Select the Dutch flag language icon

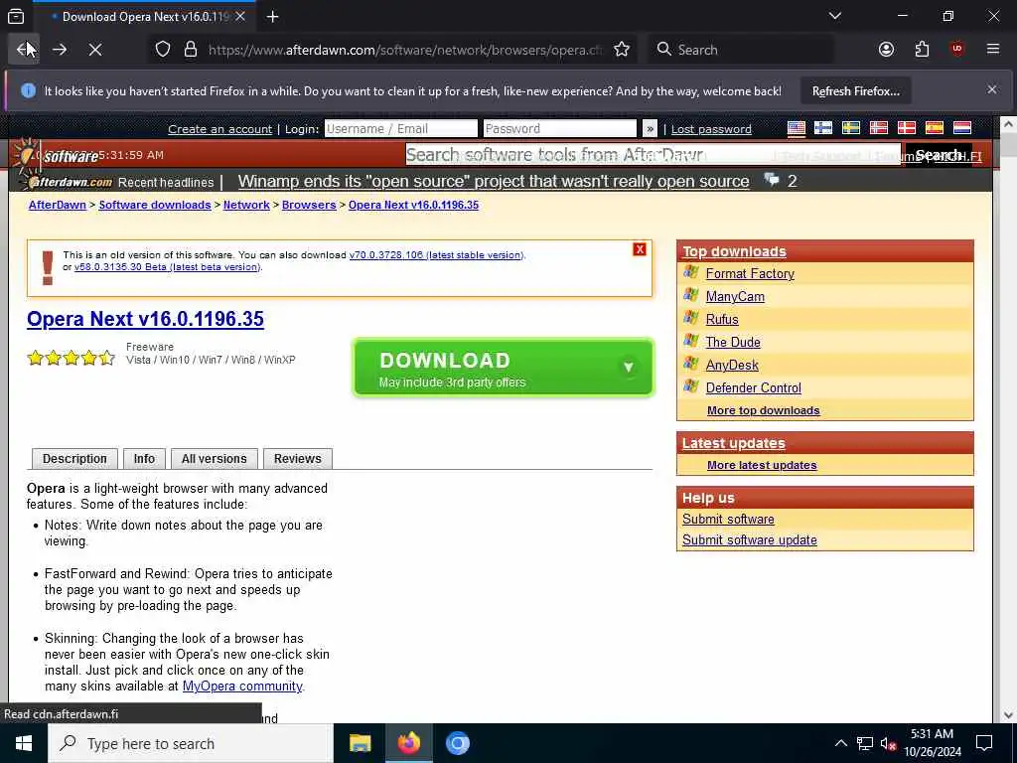[961, 128]
